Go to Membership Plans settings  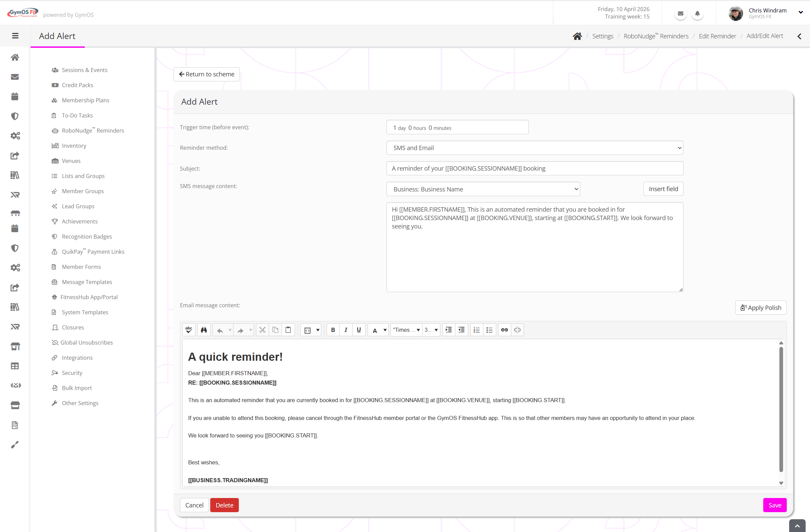85,100
